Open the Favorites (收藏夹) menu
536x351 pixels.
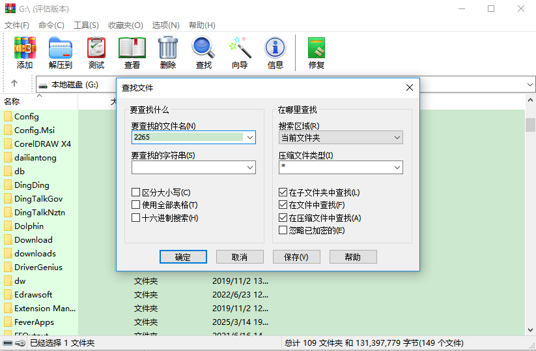tap(125, 25)
